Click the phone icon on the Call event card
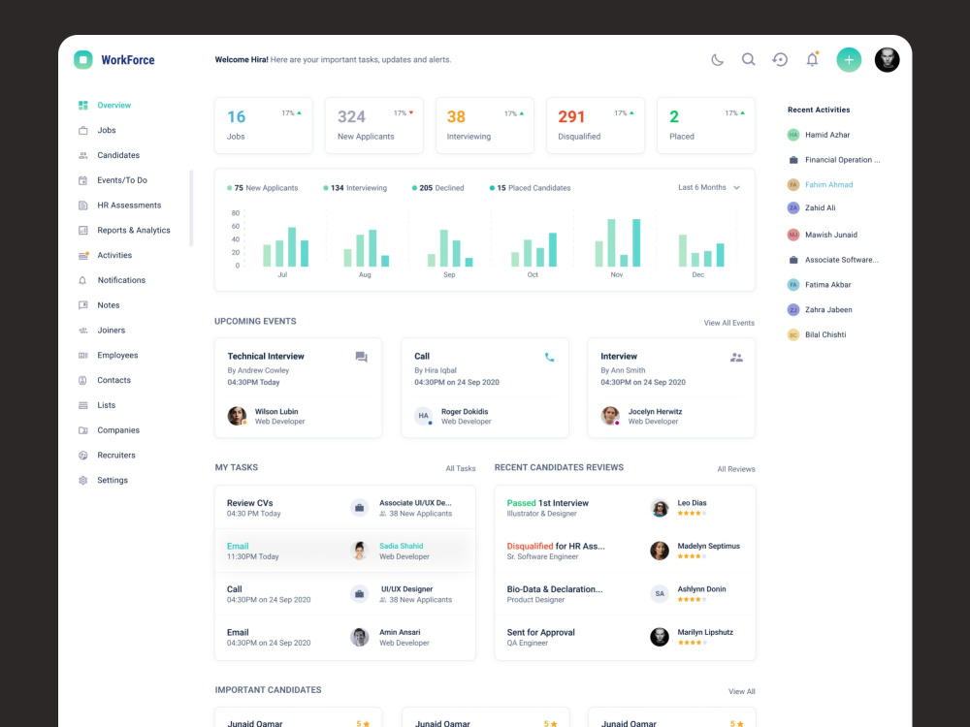Viewport: 970px width, 727px height. (549, 357)
